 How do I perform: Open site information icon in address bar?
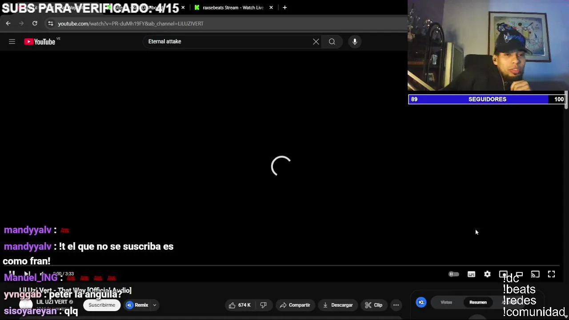point(51,24)
